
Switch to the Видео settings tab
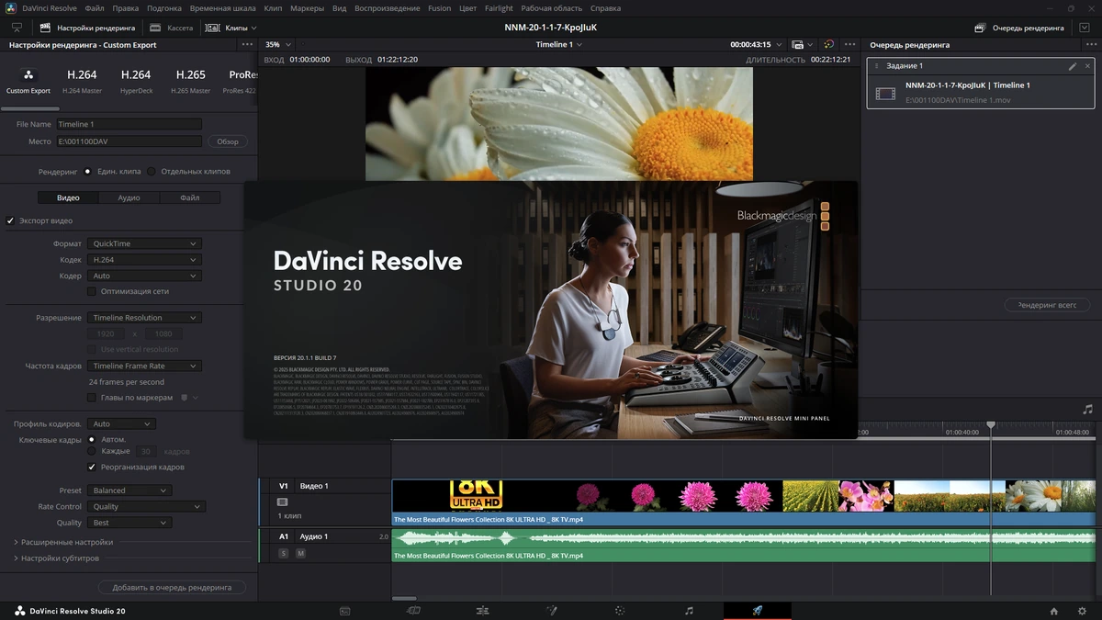pyautogui.click(x=68, y=197)
